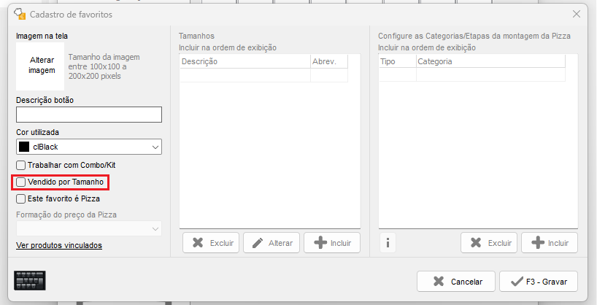Click Excluir under the Tamanhos list
The image size is (597, 305).
coord(211,243)
